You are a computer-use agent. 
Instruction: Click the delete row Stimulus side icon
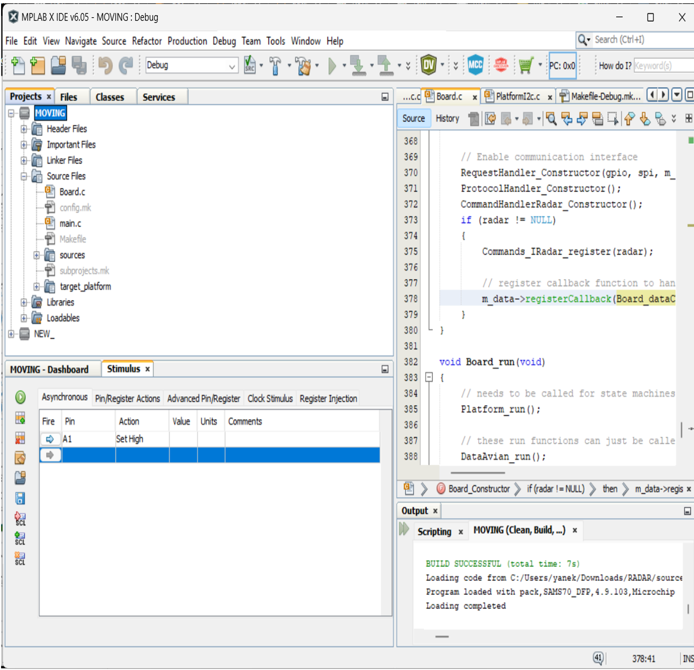click(21, 438)
